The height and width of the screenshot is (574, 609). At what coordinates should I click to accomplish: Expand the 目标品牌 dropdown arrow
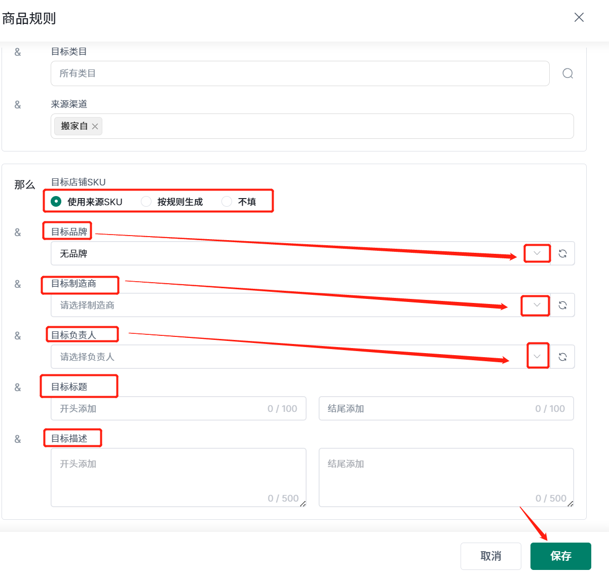[537, 253]
